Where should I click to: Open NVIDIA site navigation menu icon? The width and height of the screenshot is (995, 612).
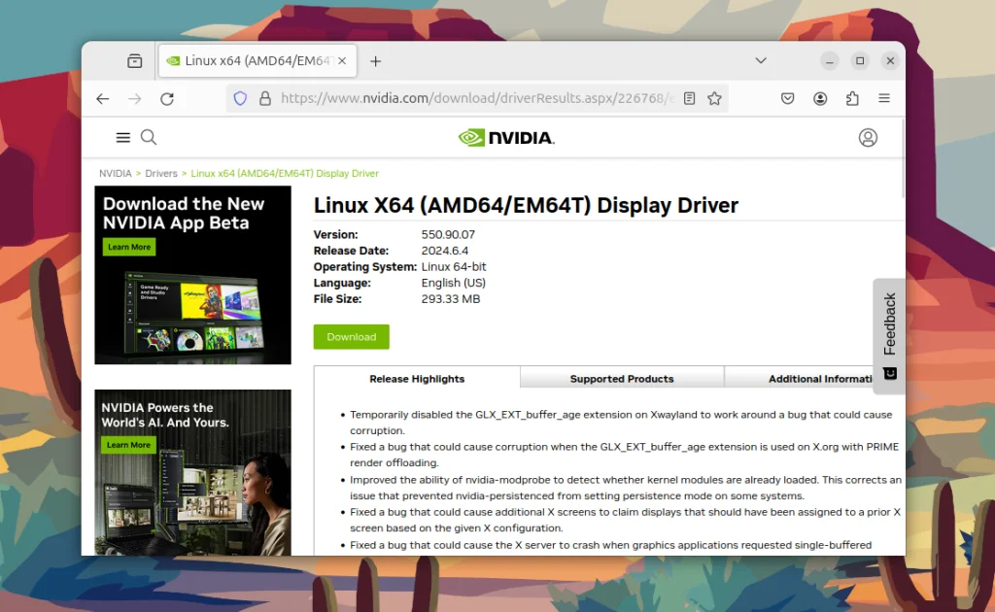123,138
